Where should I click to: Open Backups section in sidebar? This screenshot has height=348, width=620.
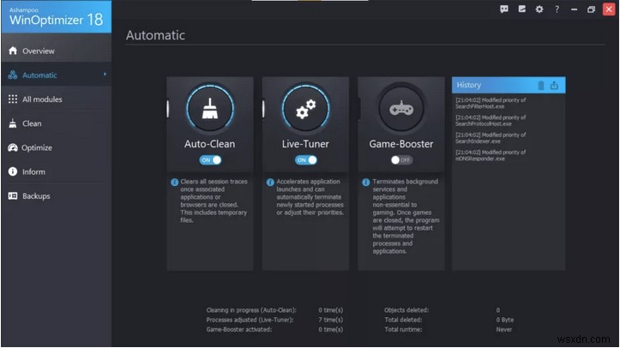[x=56, y=195]
